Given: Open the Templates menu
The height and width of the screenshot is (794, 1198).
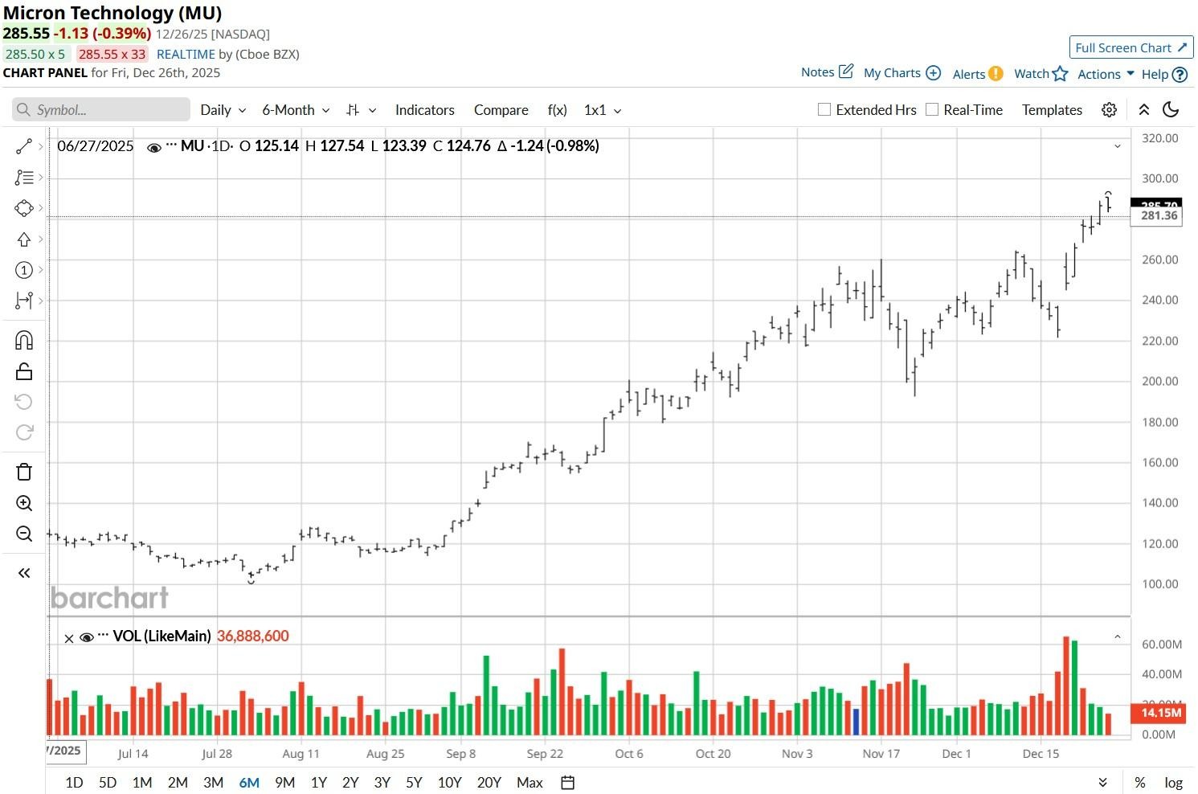Looking at the screenshot, I should tap(1052, 110).
